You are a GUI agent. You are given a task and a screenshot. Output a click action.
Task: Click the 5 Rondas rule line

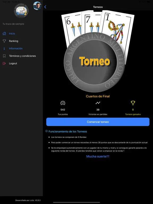tap(69, 137)
